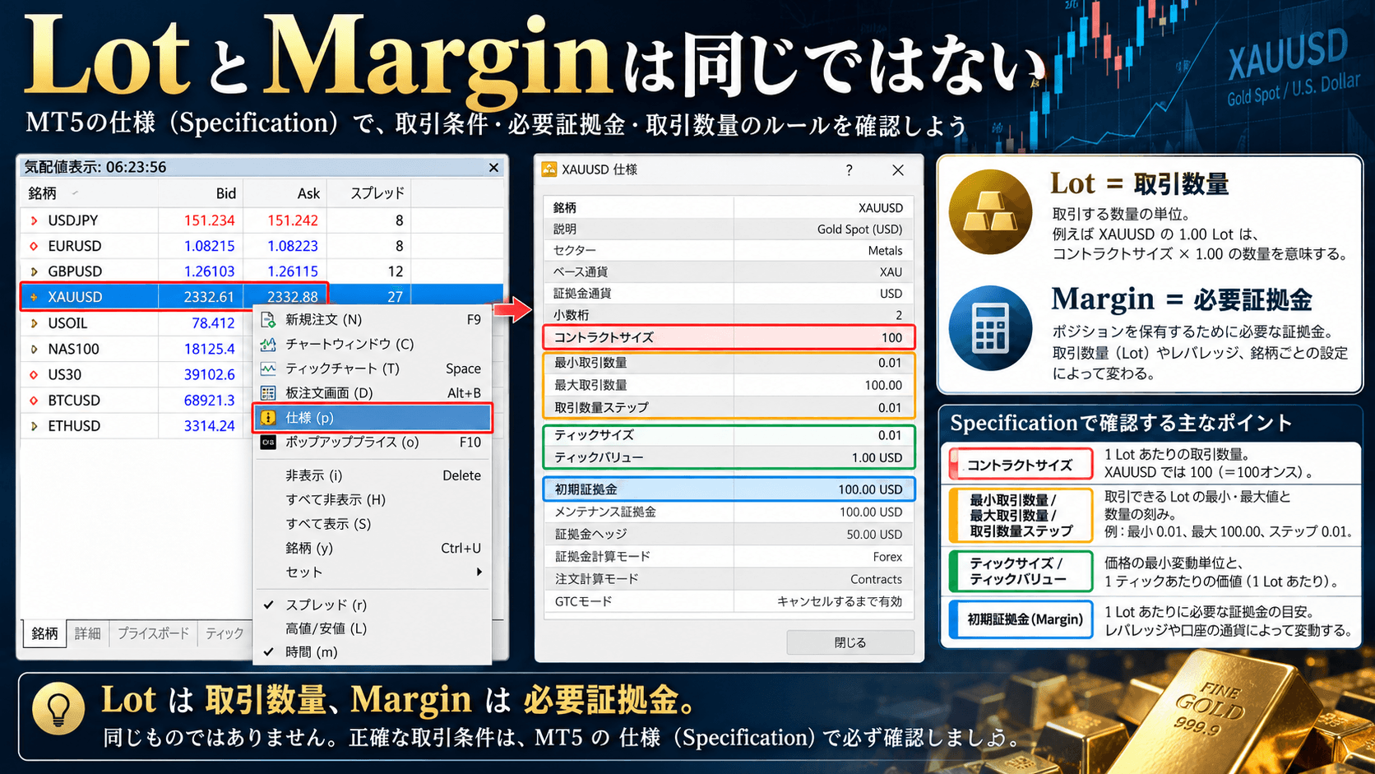Click the ポップアッププライス icon
This screenshot has width=1375, height=774.
coord(268,442)
